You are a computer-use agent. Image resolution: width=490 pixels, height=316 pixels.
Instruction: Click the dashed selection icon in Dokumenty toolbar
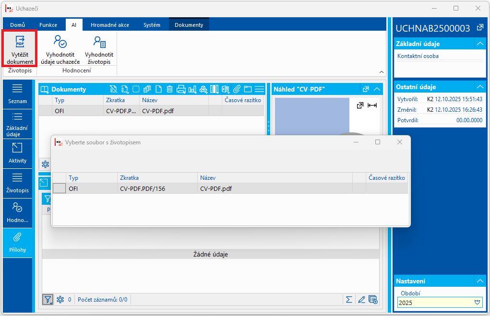tap(136, 89)
